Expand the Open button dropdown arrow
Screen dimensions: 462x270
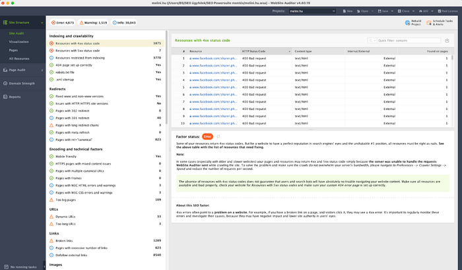click(372, 11)
